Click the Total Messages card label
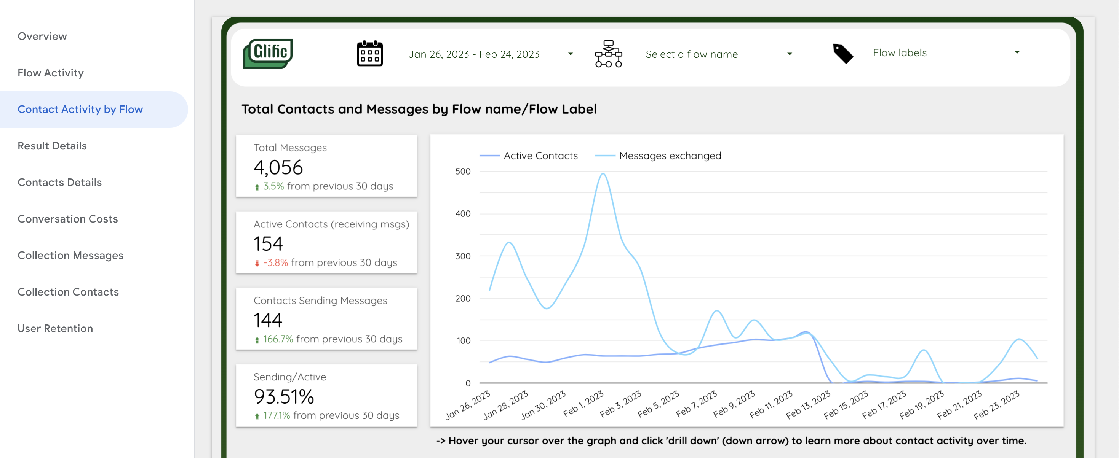Viewport: 1119px width, 458px height. 290,148
